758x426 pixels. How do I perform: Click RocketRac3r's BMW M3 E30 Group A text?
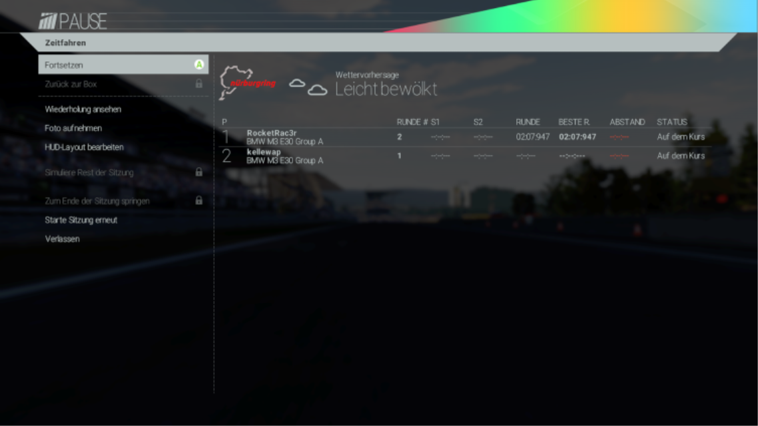pyautogui.click(x=284, y=142)
